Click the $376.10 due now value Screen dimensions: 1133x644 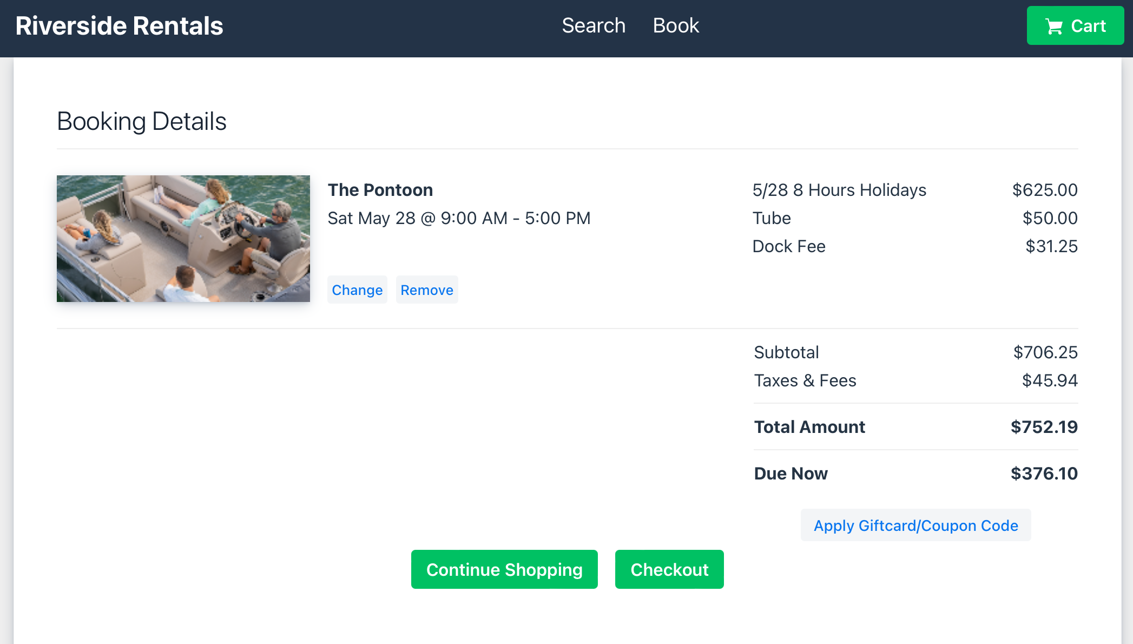pos(1044,474)
